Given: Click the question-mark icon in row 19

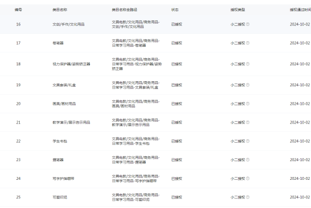Looking at the screenshot, I should [248, 85].
